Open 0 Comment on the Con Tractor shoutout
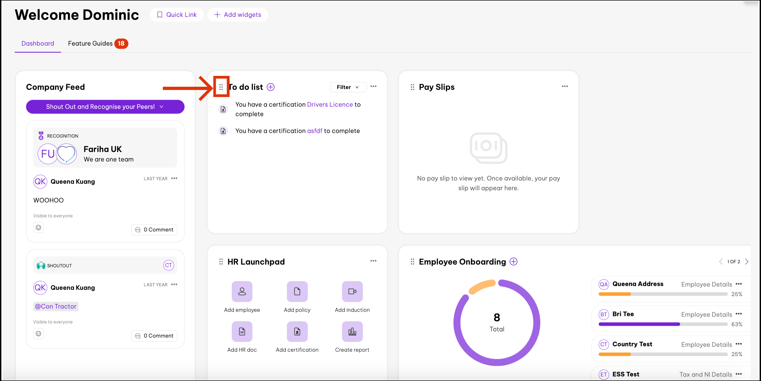The width and height of the screenshot is (761, 381). click(x=154, y=335)
